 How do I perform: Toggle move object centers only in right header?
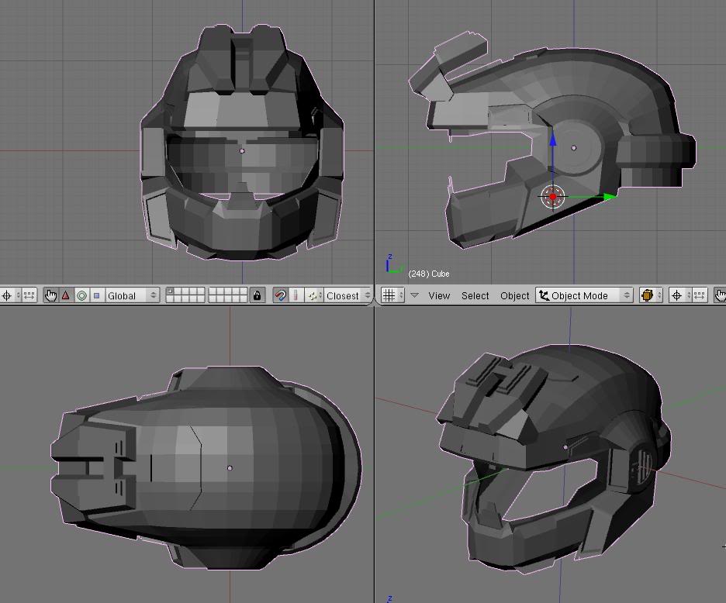pos(699,295)
